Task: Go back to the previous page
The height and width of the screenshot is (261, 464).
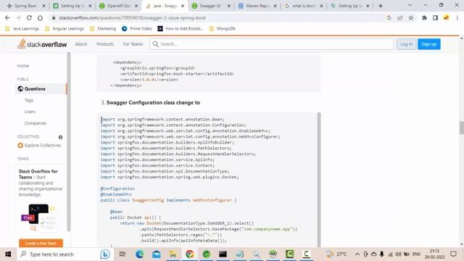Action: (x=7, y=18)
